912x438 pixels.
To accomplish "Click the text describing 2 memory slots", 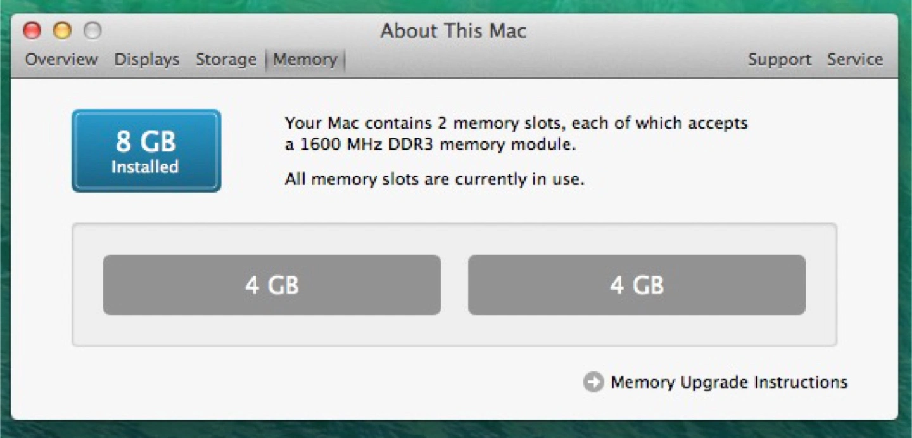I will [x=516, y=123].
